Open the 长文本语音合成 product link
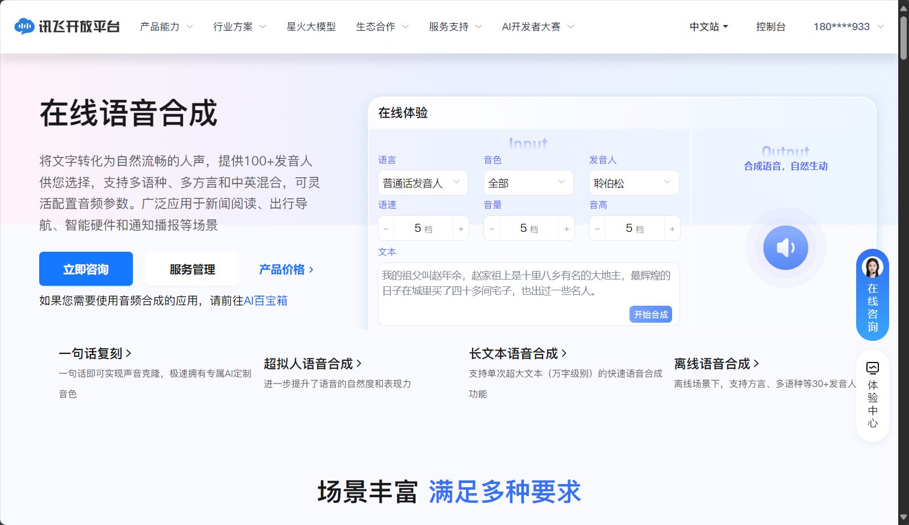This screenshot has width=909, height=525. pos(518,353)
